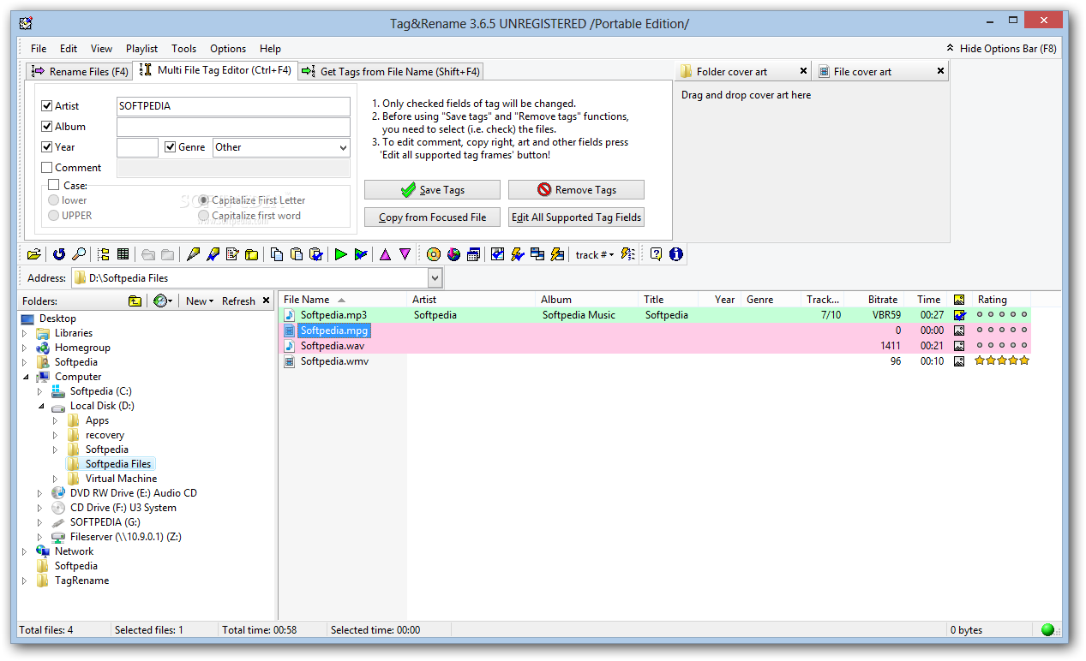Click the colorful pie-chart toolbar icon
Viewport: 1086px width, 661px height.
coord(454,254)
